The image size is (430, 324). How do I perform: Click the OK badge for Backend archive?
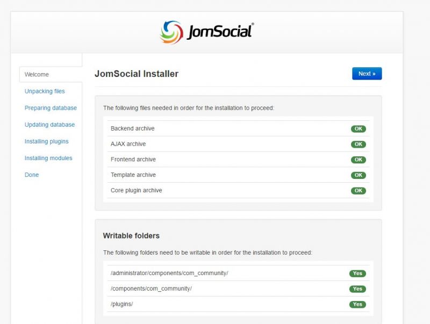click(x=359, y=128)
